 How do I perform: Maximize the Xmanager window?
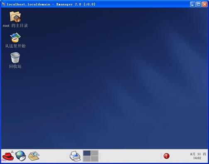tap(199, 4)
